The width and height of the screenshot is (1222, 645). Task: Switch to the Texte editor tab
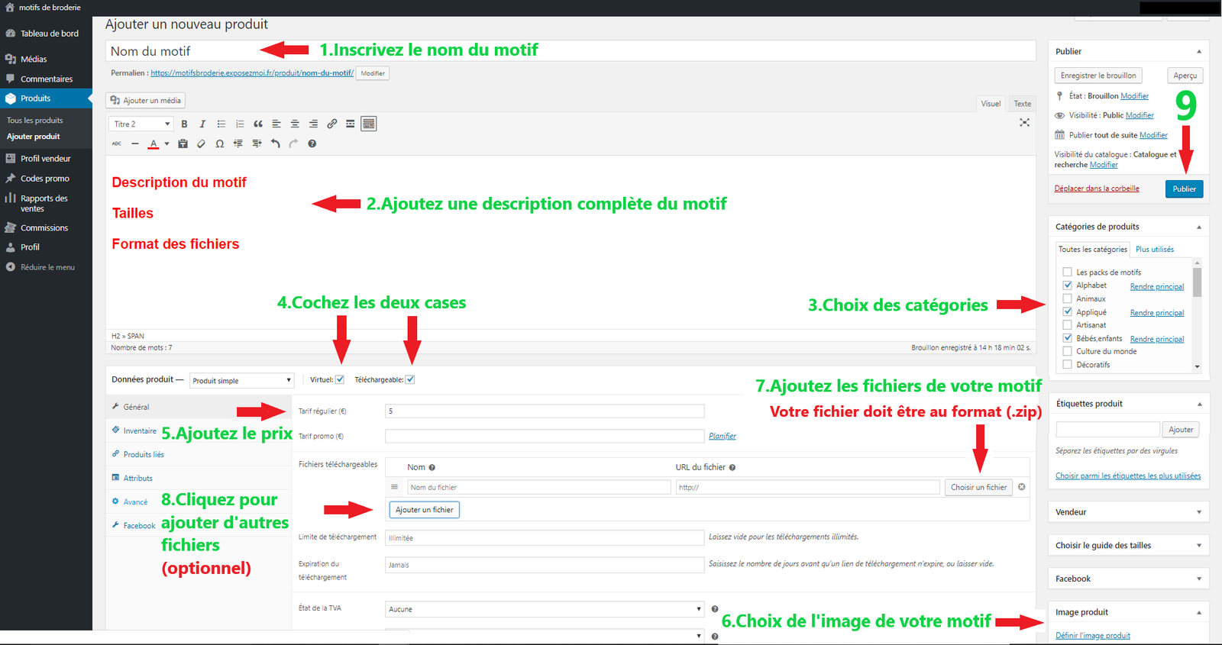1022,104
